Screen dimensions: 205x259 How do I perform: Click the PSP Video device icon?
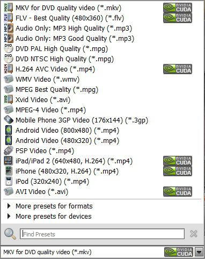click(x=9, y=150)
